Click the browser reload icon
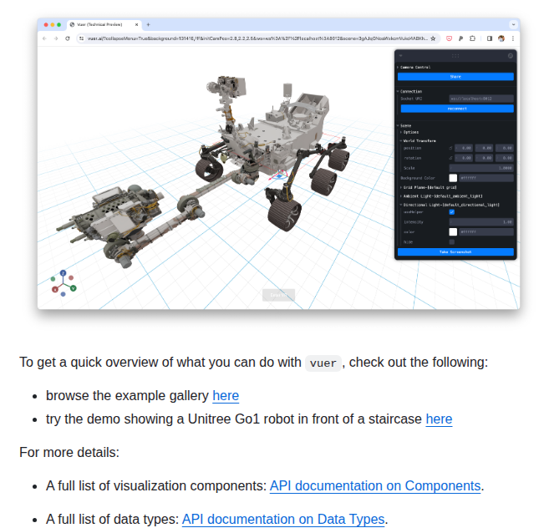 (68, 38)
